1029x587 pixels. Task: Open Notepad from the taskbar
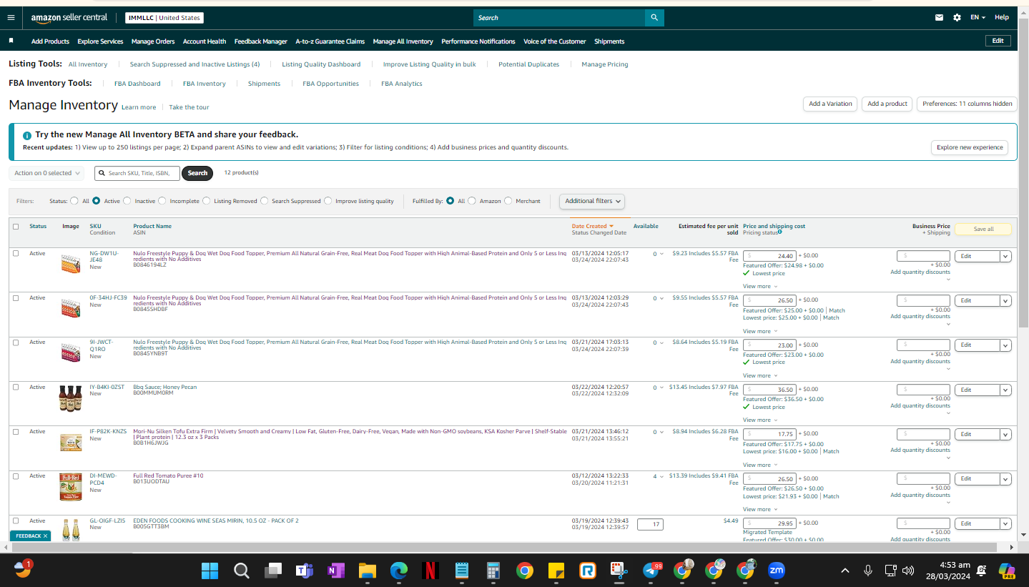[x=462, y=571]
